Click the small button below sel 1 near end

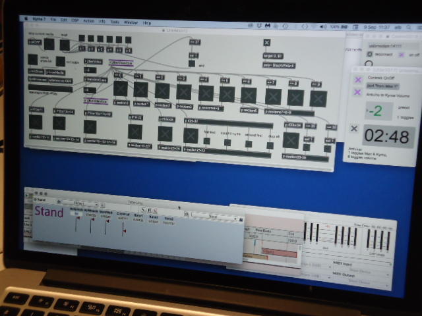tap(192, 64)
